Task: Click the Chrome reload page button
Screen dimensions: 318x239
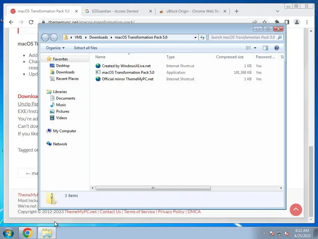Action: click(31, 22)
